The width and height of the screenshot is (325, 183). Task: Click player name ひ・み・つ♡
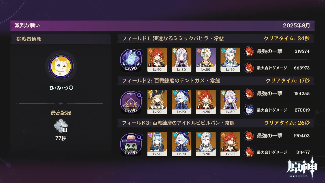pos(61,88)
